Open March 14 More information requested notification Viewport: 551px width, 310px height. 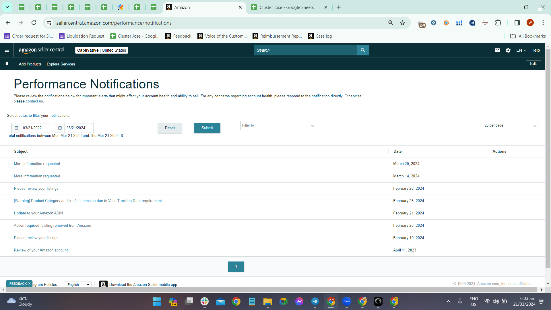[x=37, y=176]
